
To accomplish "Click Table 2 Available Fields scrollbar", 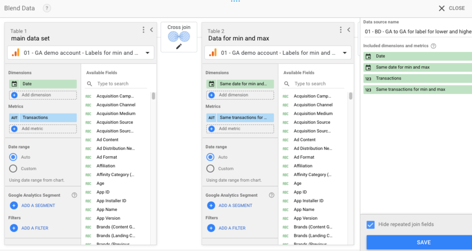I will pos(351,96).
